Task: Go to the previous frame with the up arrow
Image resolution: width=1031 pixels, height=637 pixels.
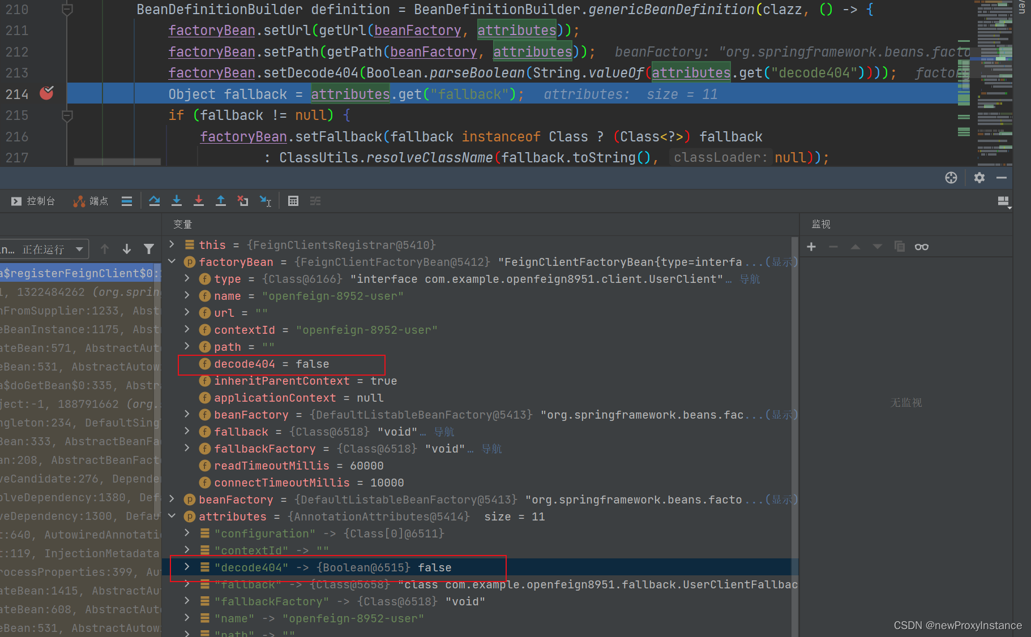Action: point(105,249)
